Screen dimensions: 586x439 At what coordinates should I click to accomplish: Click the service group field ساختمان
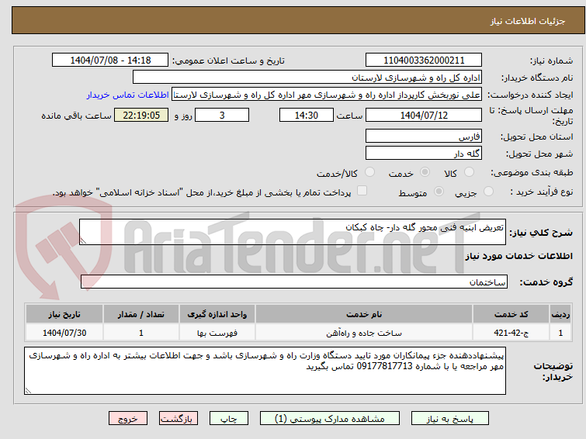293,282
